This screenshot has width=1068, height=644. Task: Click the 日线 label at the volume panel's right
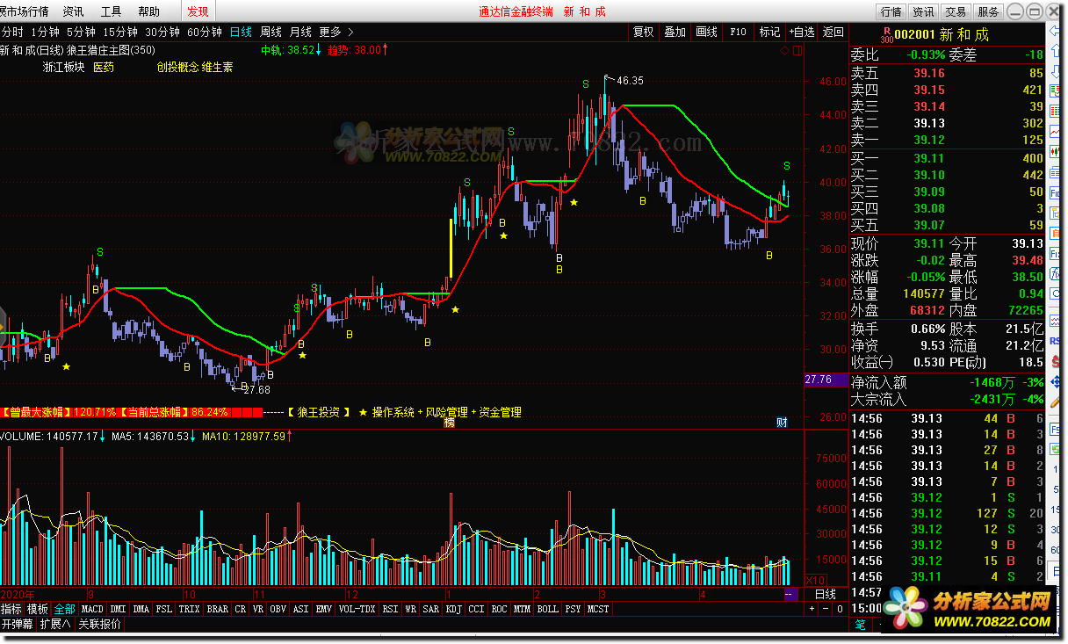pyautogui.click(x=825, y=595)
